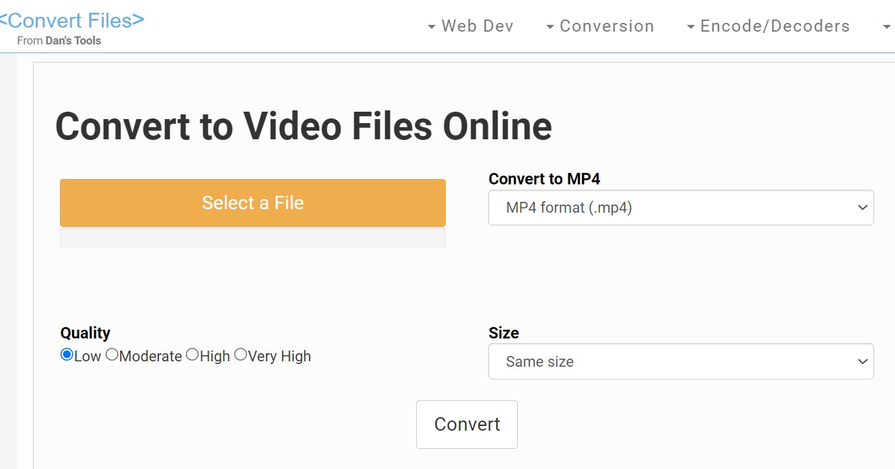Screen dimensions: 895x469
Task: Click the Quality label
Action: [x=86, y=333]
